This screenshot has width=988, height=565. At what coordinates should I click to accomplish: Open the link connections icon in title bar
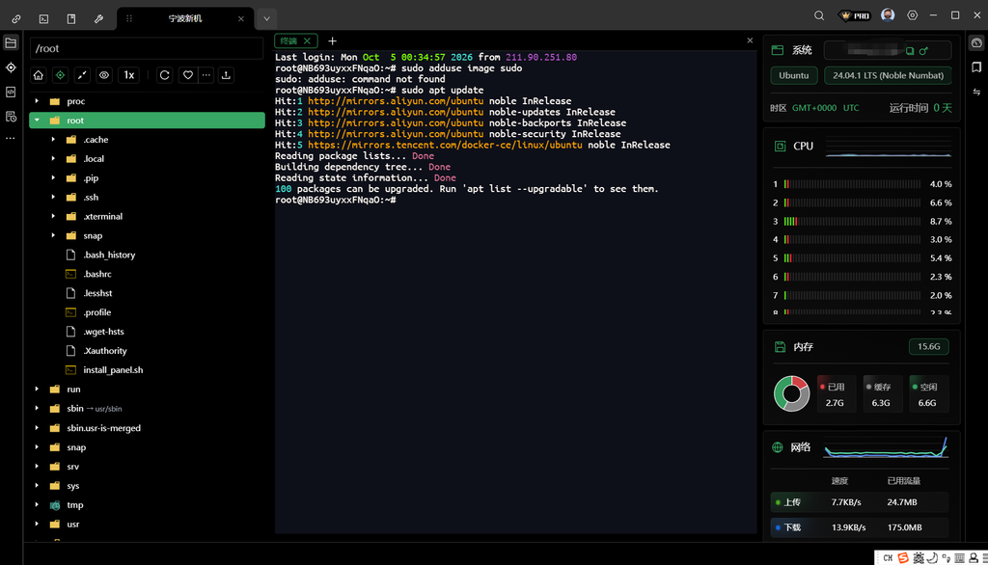16,19
